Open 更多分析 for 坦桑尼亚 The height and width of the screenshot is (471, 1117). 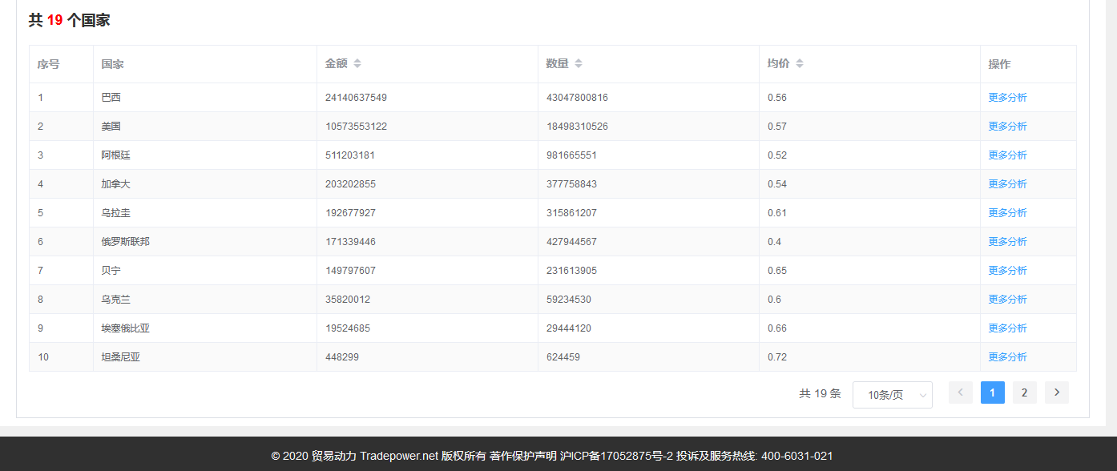1007,357
